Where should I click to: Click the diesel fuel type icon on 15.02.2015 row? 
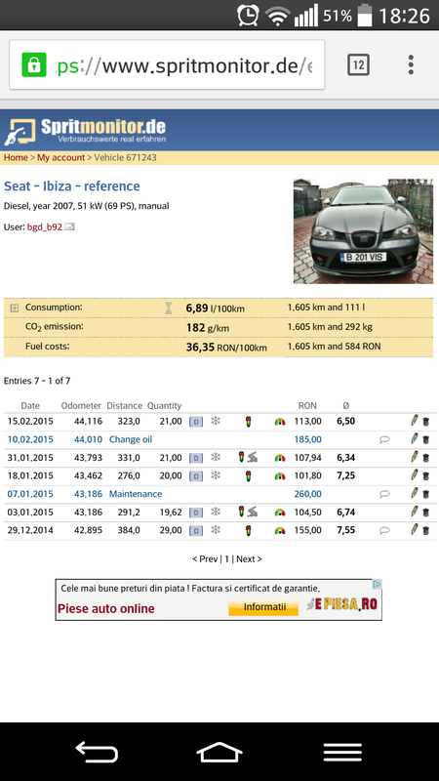point(196,422)
